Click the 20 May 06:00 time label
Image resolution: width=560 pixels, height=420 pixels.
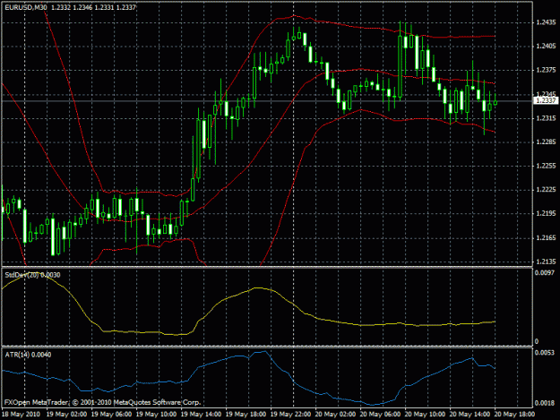point(381,415)
